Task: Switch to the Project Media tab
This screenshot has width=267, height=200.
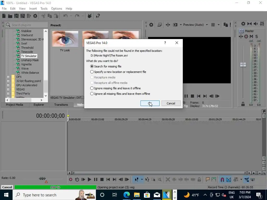Action: coord(15,105)
